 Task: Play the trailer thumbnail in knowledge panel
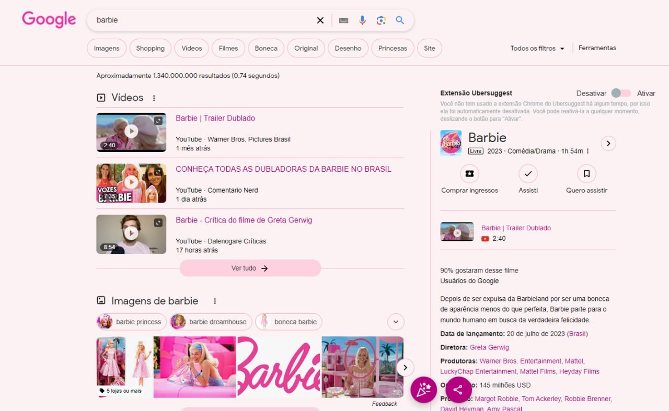(457, 232)
